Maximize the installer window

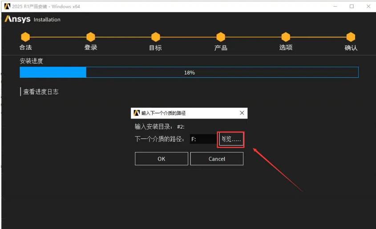pos(352,6)
